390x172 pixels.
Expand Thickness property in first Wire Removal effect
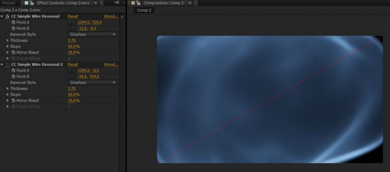pos(7,41)
